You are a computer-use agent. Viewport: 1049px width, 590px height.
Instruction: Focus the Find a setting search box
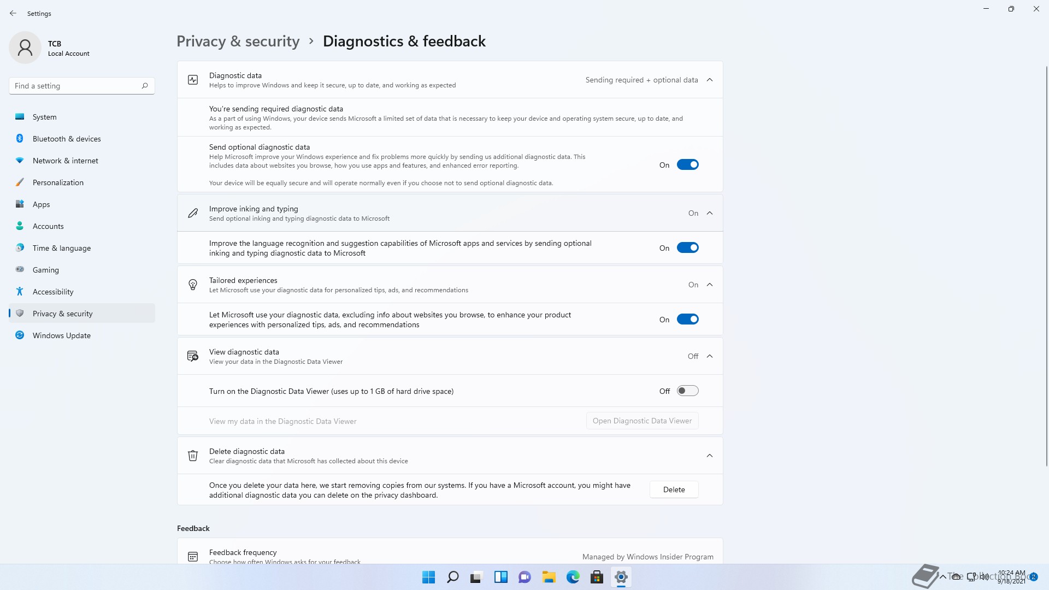click(x=75, y=86)
